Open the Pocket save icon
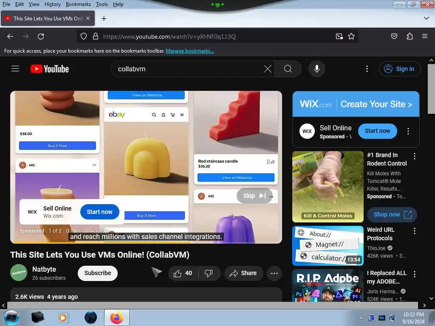This screenshot has height=326, width=435. [394, 37]
